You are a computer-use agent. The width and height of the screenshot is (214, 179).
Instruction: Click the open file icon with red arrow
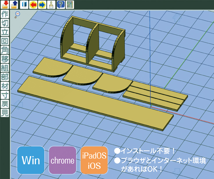(x=5, y=4)
